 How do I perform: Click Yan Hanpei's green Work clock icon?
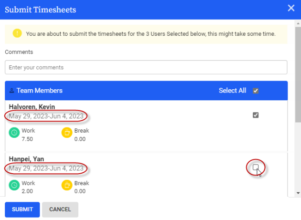(x=14, y=185)
